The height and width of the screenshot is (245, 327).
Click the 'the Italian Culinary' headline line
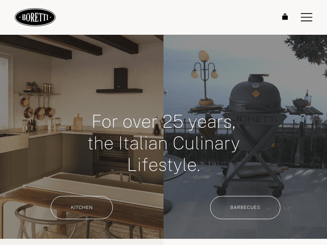click(x=163, y=144)
